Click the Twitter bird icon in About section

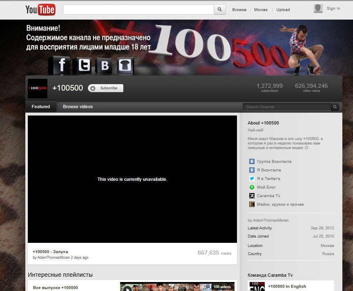pos(252,178)
